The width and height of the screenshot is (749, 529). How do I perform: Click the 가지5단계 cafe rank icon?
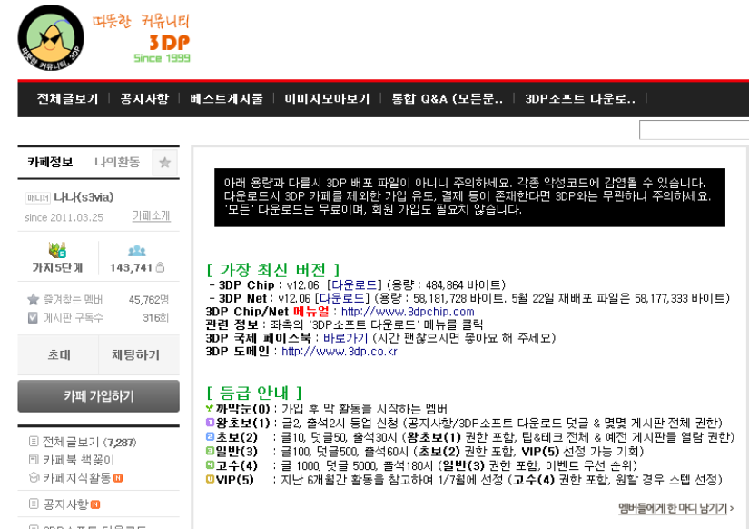pos(57,250)
